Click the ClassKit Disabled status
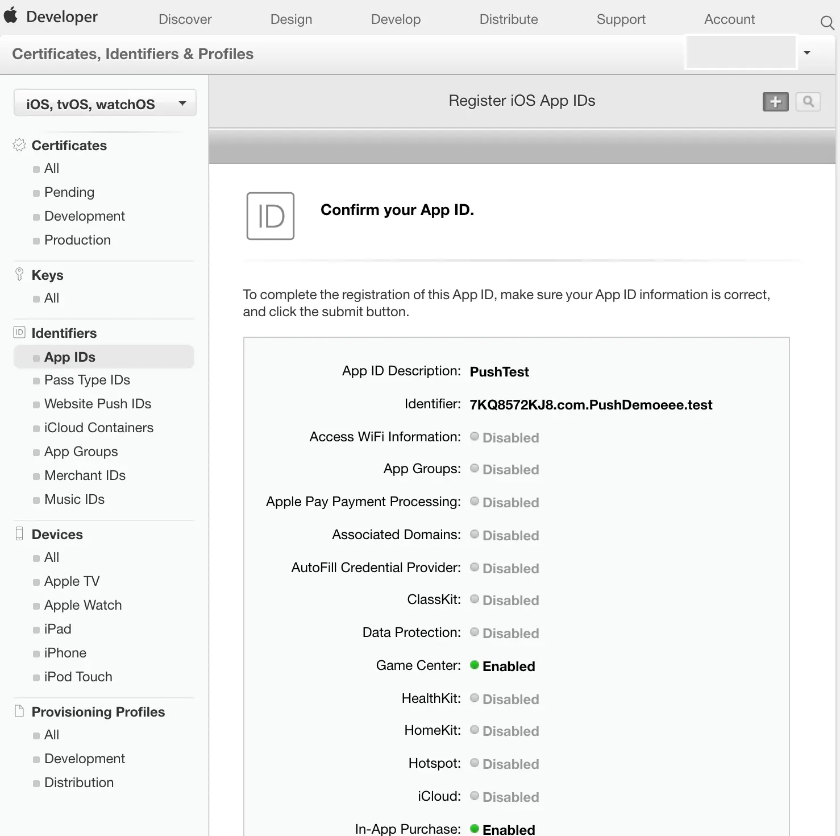This screenshot has width=840, height=836. click(x=505, y=600)
